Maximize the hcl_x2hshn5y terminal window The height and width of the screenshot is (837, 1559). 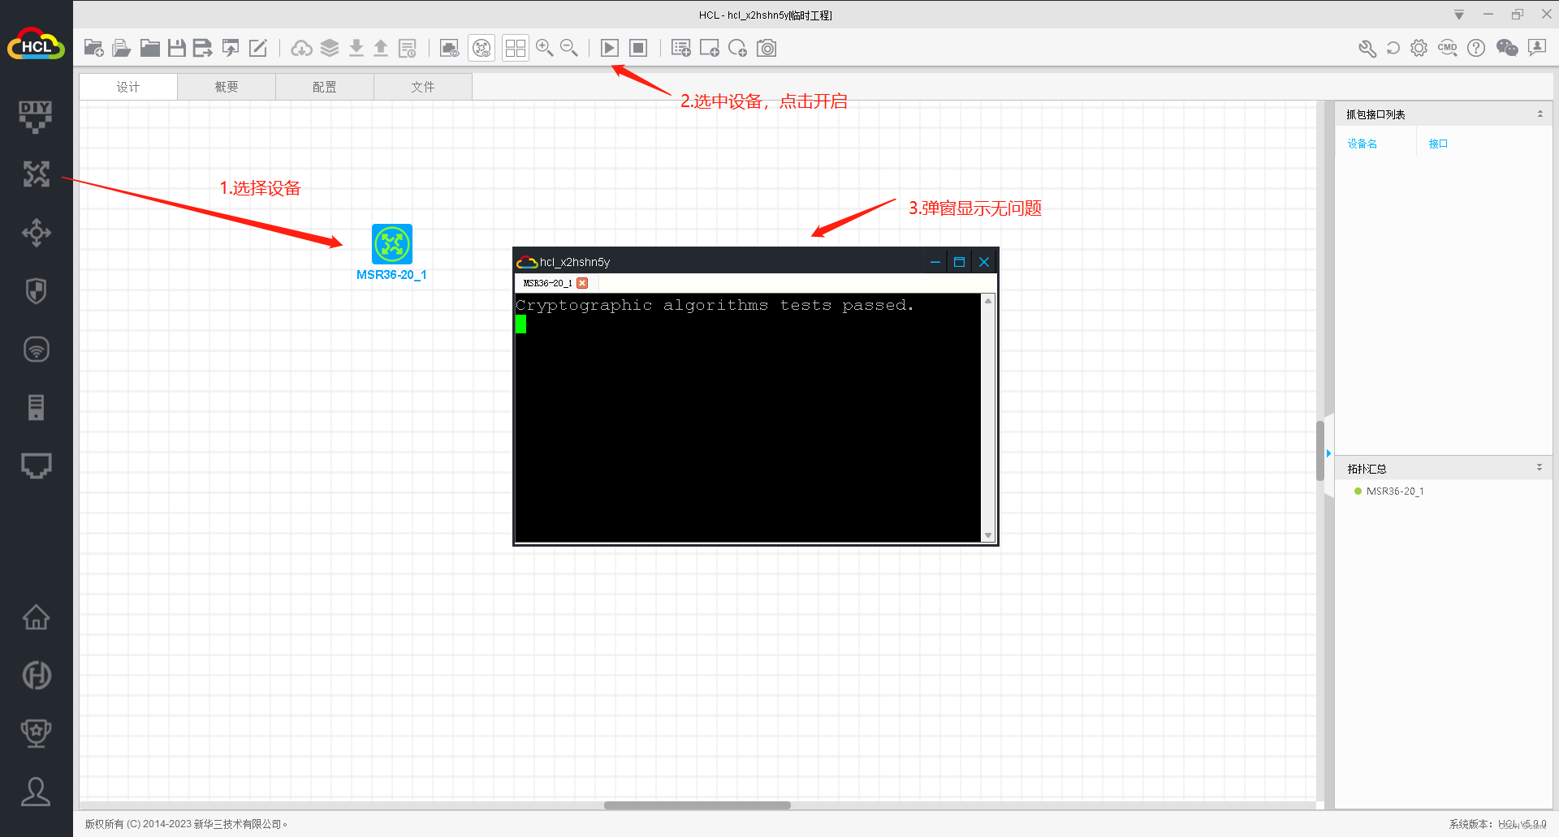(959, 262)
